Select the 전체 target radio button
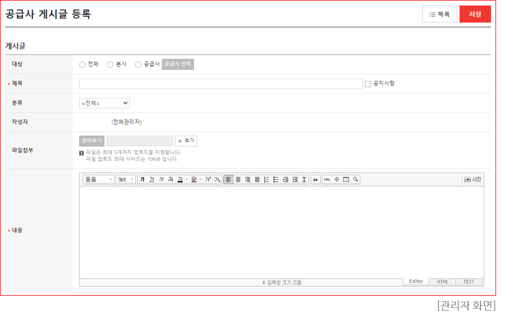The width and height of the screenshot is (505, 318). point(83,65)
